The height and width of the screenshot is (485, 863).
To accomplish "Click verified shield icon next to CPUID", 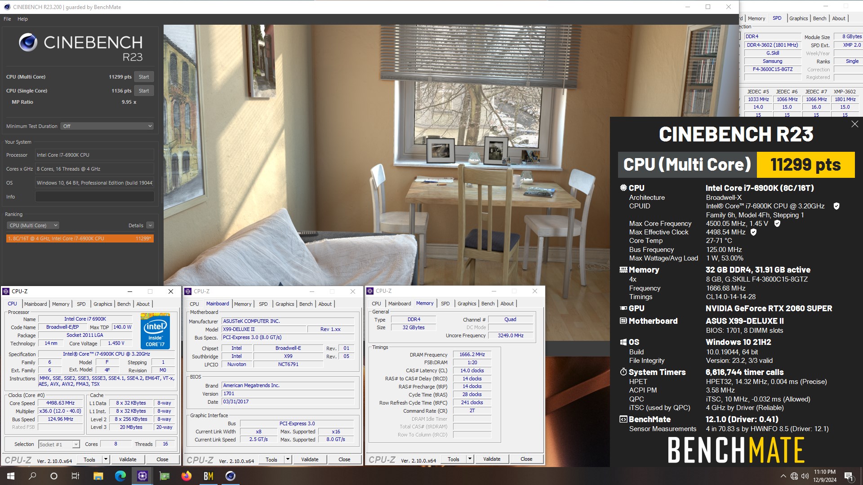I will pos(836,206).
